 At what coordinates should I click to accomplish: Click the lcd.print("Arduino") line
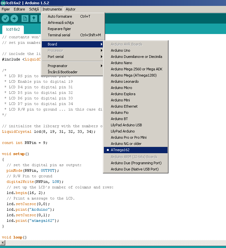(30, 209)
